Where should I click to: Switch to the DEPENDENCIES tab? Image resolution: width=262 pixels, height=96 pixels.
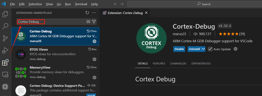point(201,63)
